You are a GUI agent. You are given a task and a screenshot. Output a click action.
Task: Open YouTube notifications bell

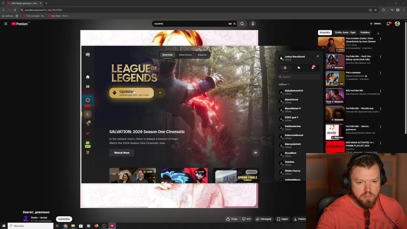click(388, 24)
